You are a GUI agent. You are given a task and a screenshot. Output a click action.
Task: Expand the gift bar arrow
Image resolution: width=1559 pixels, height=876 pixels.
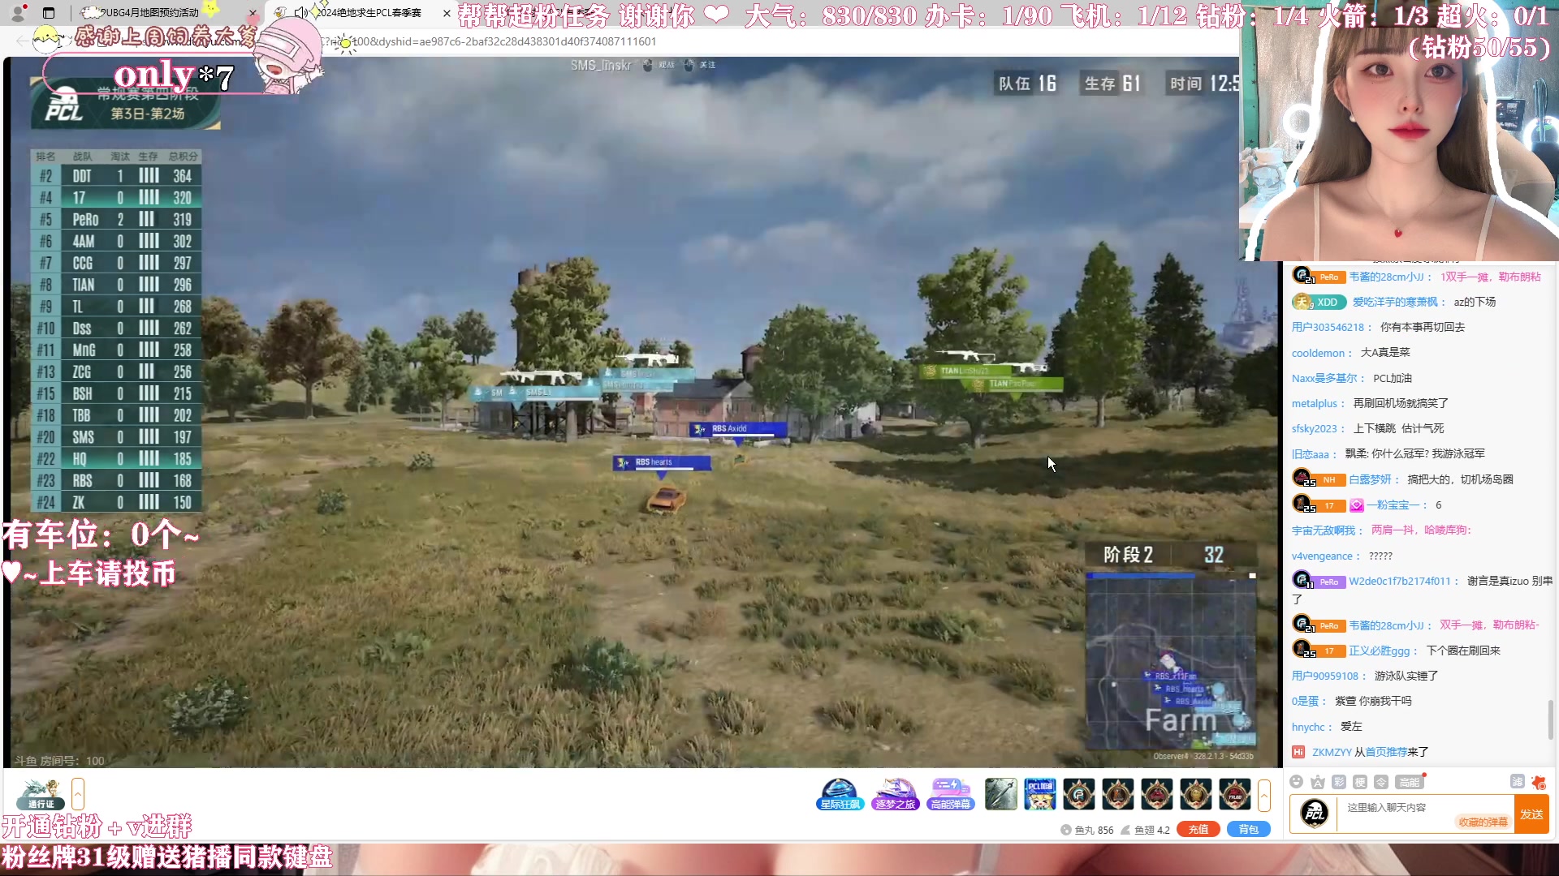(x=1263, y=795)
